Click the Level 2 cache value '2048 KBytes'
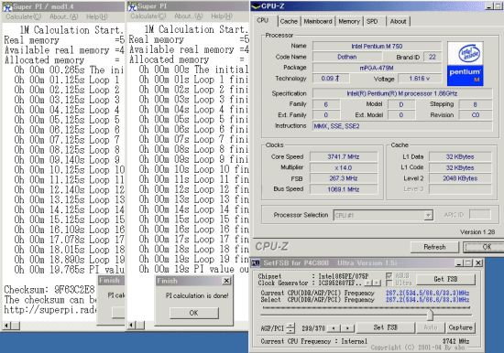This screenshot has width=504, height=353. click(x=460, y=178)
